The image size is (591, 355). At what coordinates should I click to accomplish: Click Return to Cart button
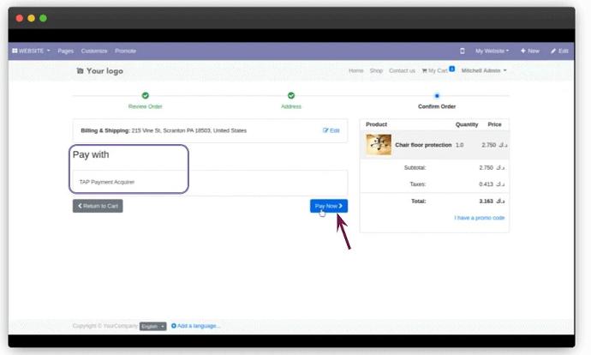click(98, 206)
